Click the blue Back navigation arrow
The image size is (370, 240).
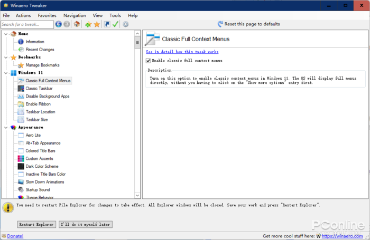(x=59, y=24)
